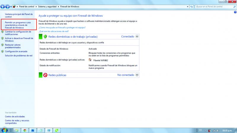Viewport: 237px width, 133px height.
Task: Open the Photoshop taskbar icon
Action: tap(33, 130)
